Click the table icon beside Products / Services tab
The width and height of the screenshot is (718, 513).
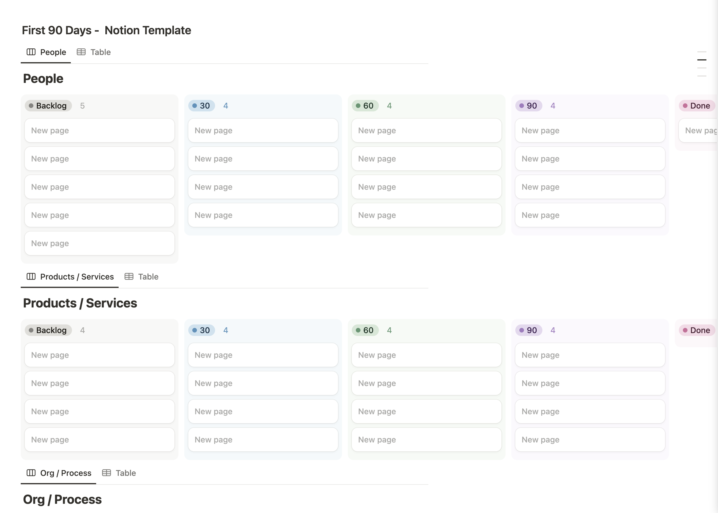click(129, 276)
